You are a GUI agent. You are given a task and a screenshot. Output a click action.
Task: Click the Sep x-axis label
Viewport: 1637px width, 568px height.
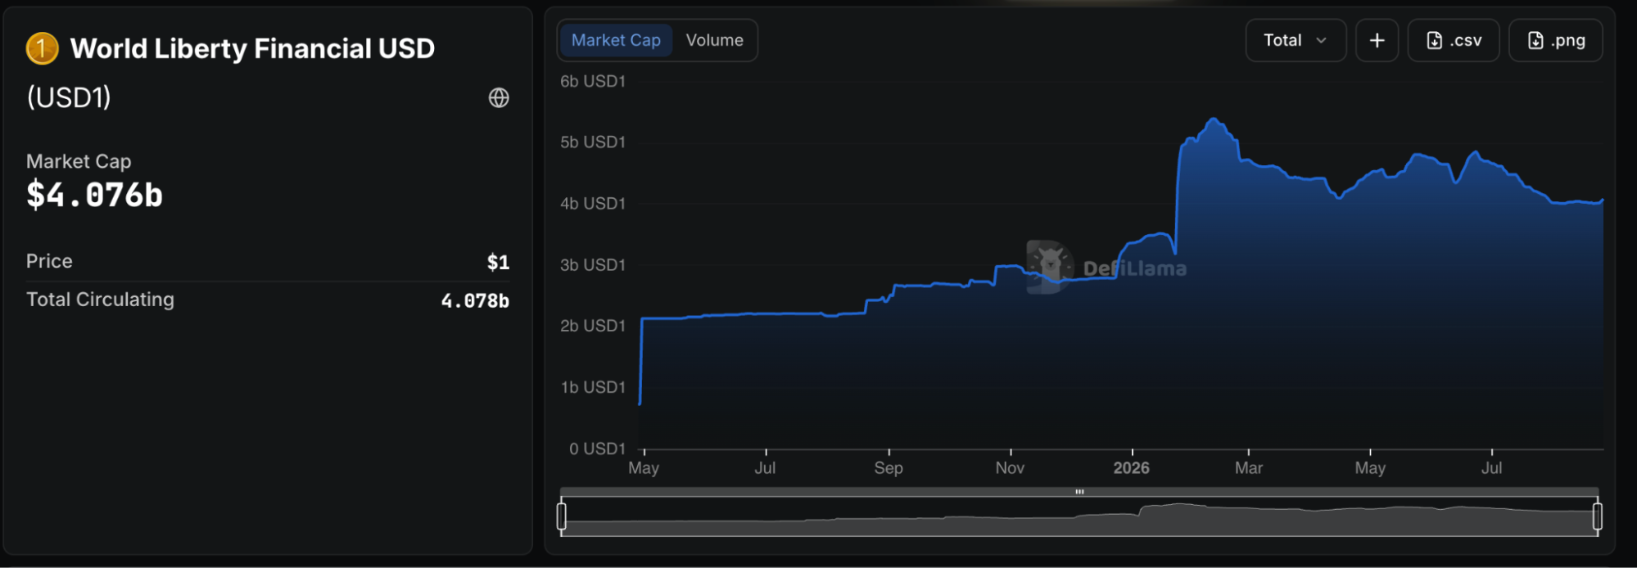(889, 468)
